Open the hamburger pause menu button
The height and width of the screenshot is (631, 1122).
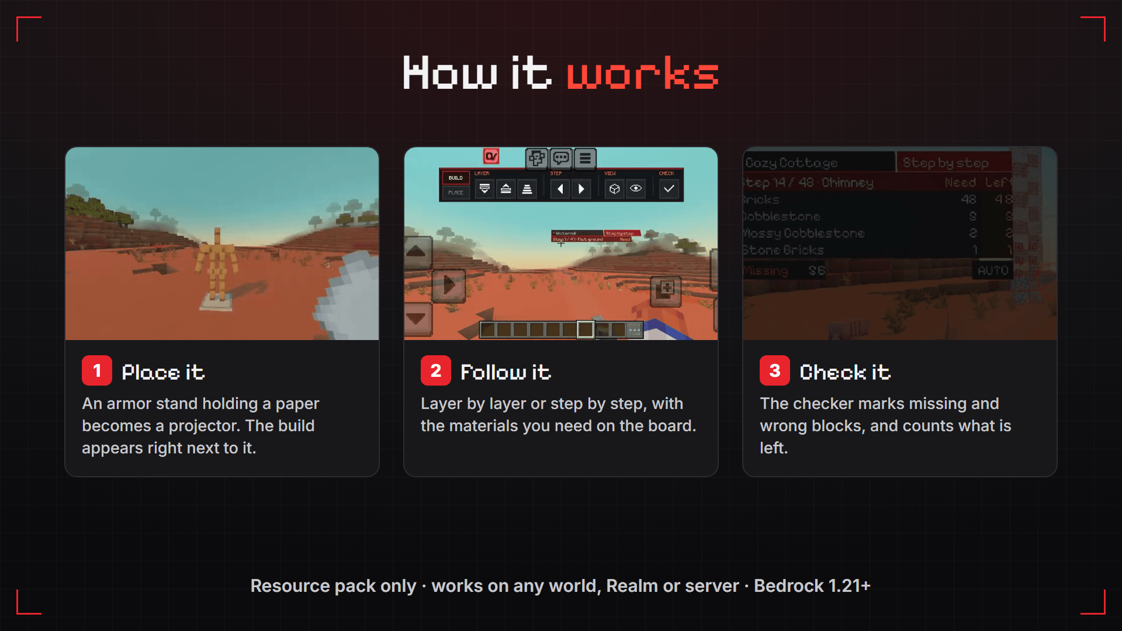(x=585, y=158)
